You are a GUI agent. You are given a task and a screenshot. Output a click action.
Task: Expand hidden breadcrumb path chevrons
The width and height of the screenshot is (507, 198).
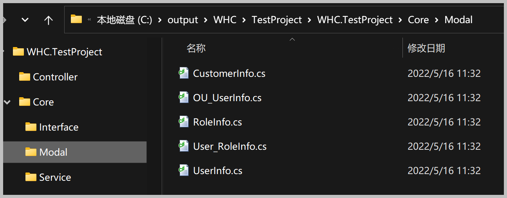[x=89, y=20]
